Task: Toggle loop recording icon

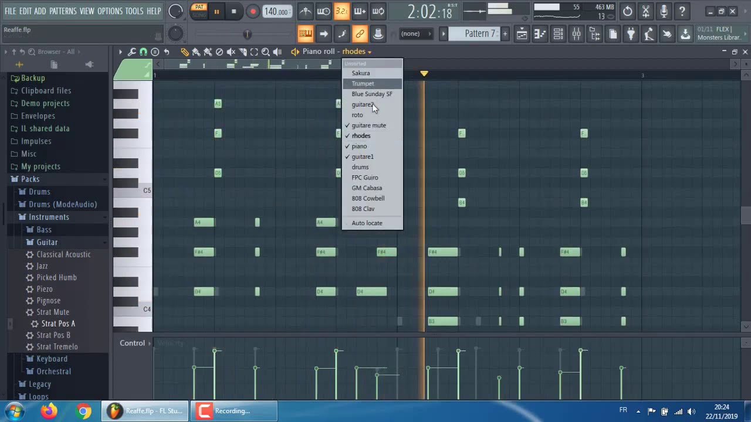Action: click(x=378, y=11)
